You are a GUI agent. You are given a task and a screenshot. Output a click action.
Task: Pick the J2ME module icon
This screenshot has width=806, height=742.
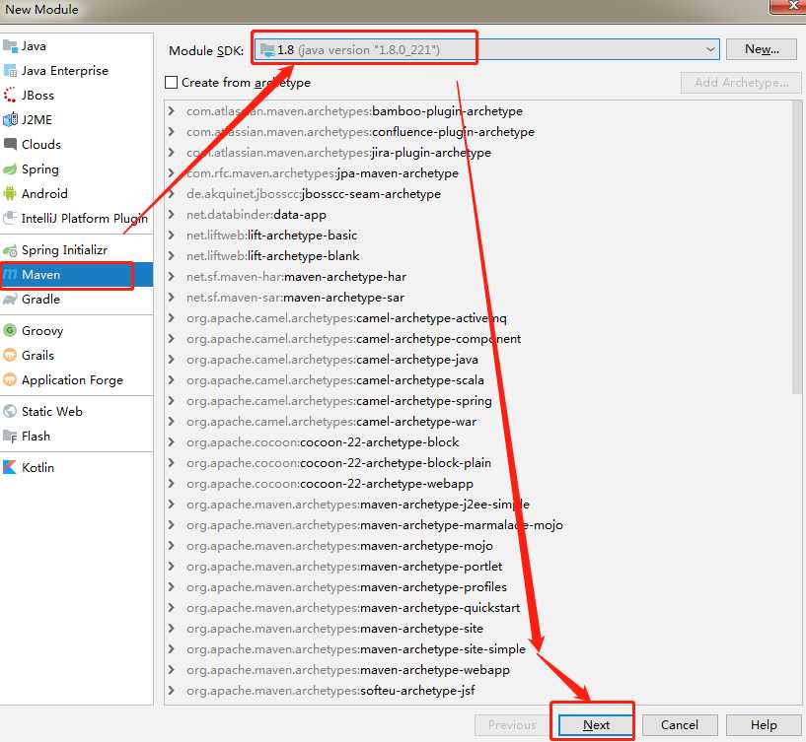pyautogui.click(x=10, y=119)
